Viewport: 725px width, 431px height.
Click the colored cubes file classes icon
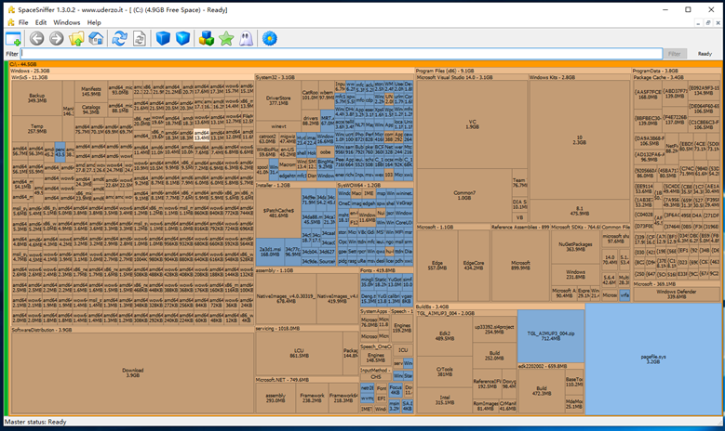pyautogui.click(x=207, y=38)
